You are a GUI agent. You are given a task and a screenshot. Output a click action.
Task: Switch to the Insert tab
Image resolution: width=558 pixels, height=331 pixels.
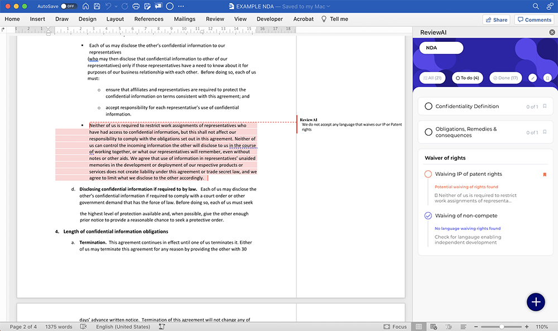pos(37,19)
